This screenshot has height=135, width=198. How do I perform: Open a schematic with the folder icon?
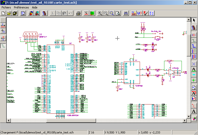pyautogui.click(x=9, y=13)
